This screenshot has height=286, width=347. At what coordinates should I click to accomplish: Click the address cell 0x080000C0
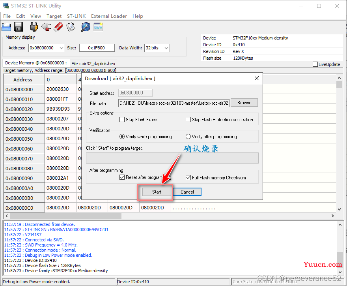click(x=24, y=208)
